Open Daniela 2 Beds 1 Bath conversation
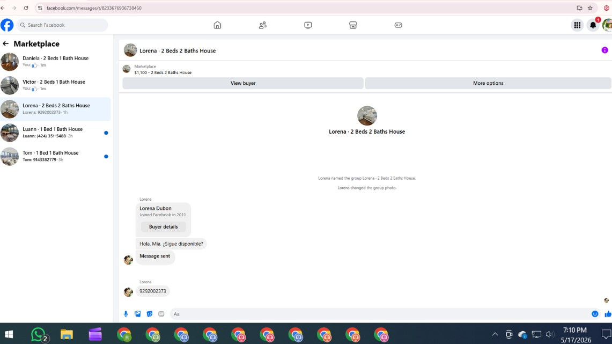 55,62
